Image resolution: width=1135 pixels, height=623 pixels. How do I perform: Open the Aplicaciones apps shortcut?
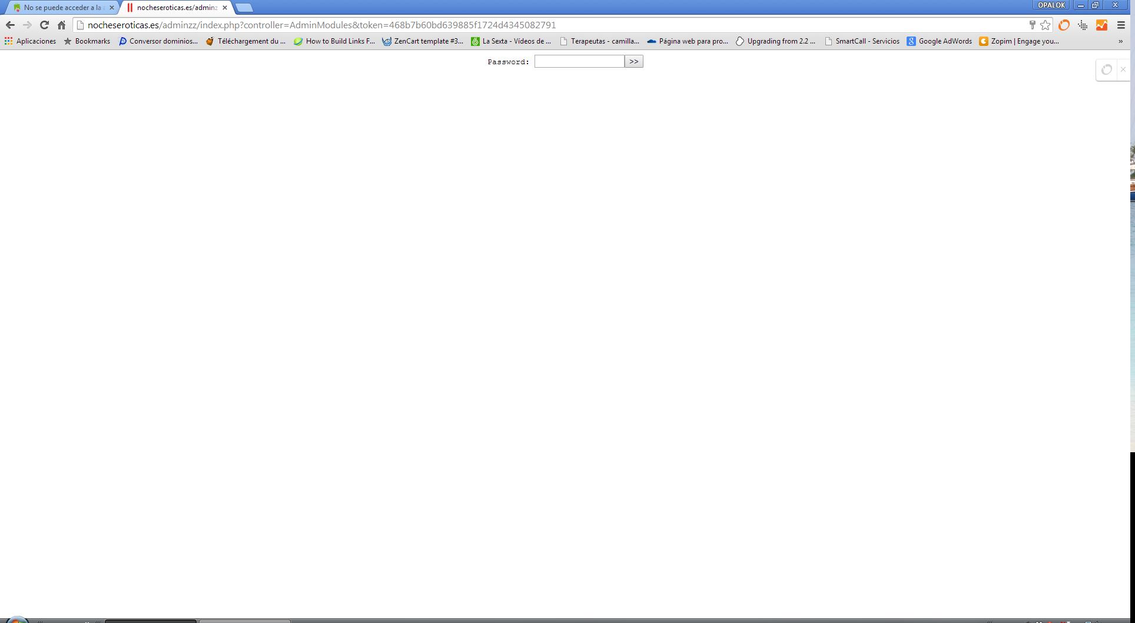30,41
